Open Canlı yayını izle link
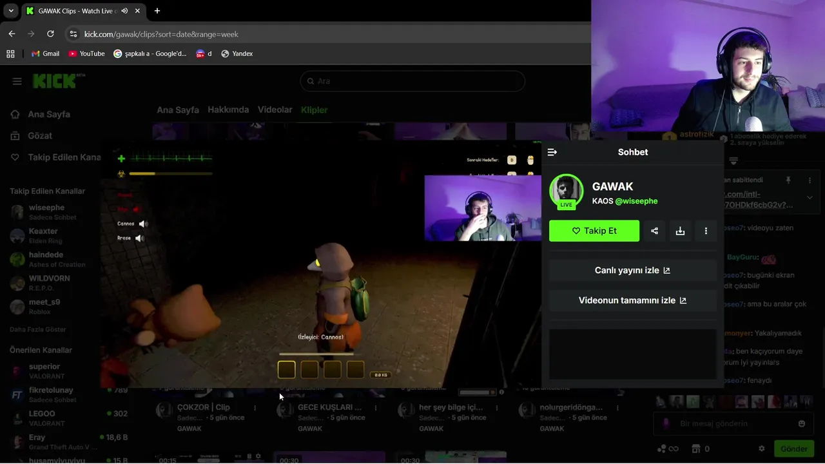This screenshot has height=464, width=825. [632, 270]
